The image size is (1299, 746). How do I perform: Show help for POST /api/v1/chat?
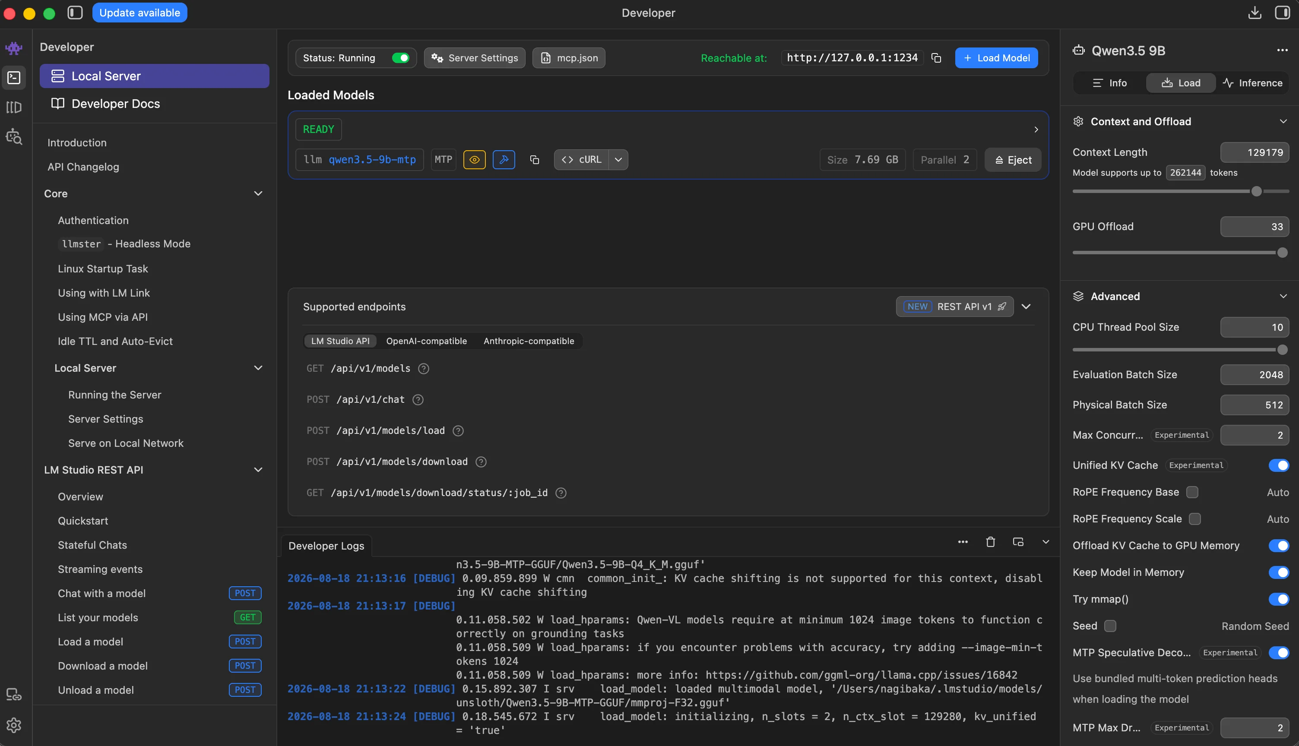pyautogui.click(x=418, y=400)
